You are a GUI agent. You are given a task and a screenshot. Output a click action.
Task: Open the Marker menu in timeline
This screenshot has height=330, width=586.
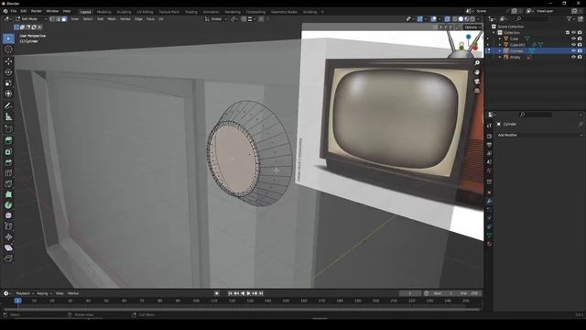[73, 293]
